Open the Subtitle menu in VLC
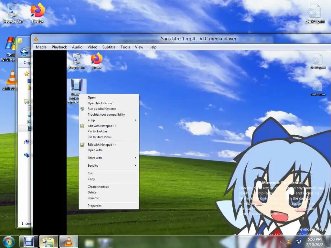This screenshot has height=248, width=331. [x=109, y=47]
